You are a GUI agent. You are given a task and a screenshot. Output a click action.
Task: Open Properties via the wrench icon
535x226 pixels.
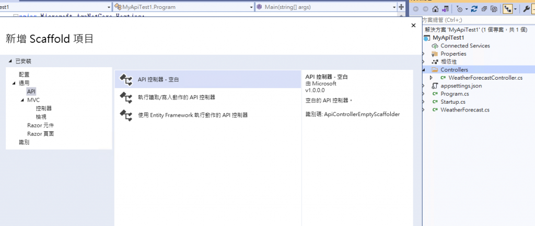coord(526,9)
